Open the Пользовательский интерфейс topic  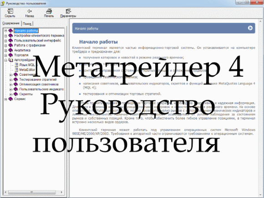37,41
